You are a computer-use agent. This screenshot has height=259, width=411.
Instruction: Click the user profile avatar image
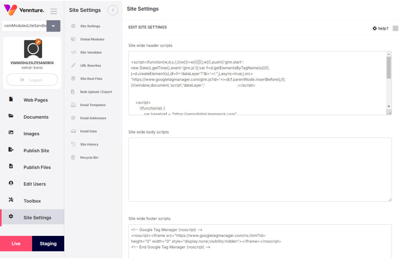tap(33, 49)
